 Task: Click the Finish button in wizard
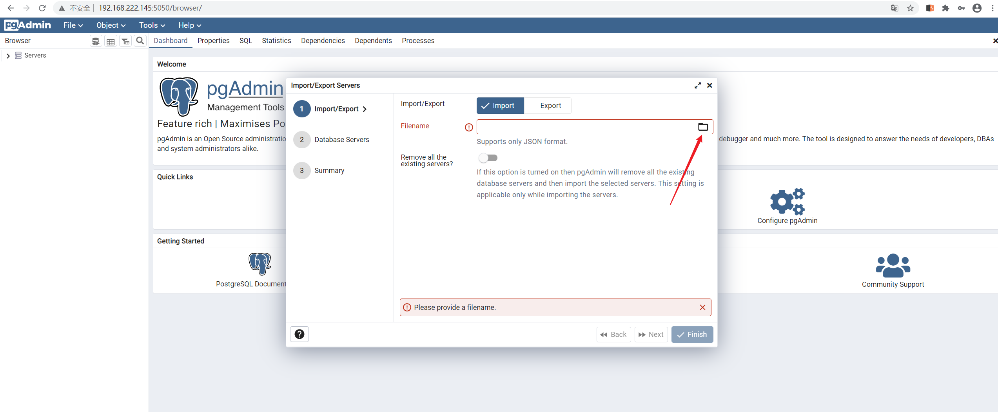[692, 335]
